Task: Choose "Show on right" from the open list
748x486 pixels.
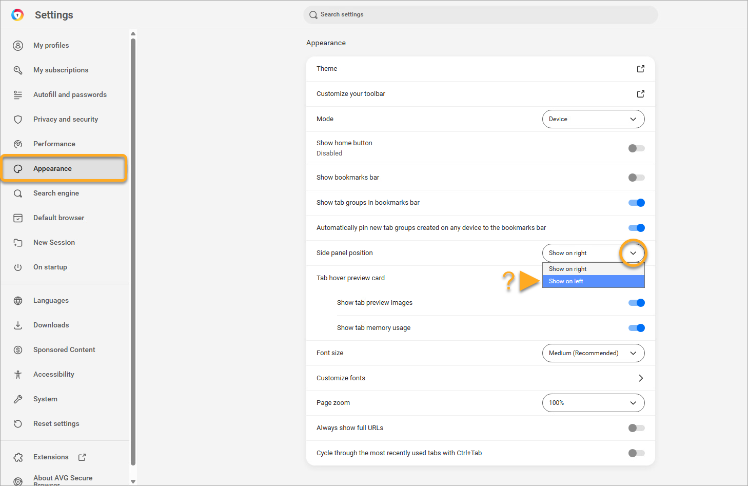Action: pos(593,269)
